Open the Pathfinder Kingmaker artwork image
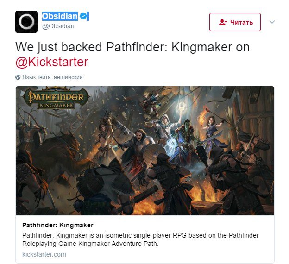 tap(145, 151)
